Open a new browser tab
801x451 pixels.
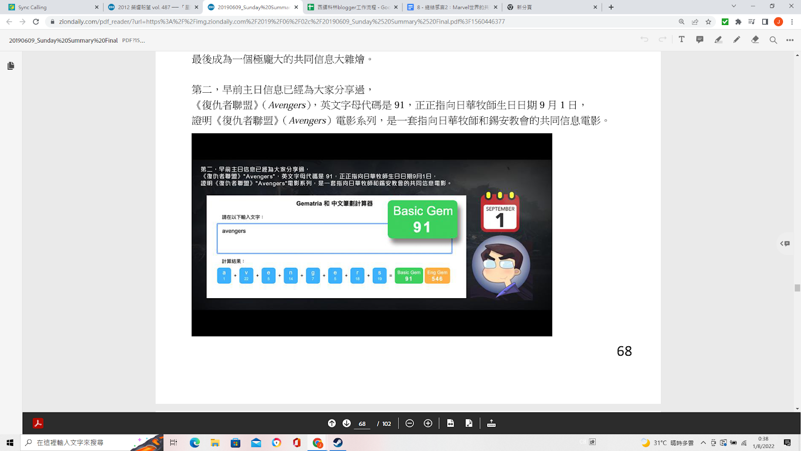point(611,7)
